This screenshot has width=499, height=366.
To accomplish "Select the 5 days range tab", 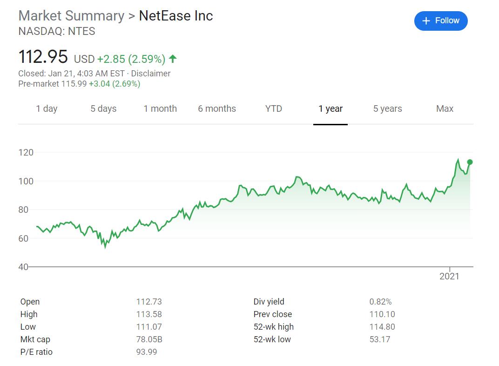I will coord(103,109).
